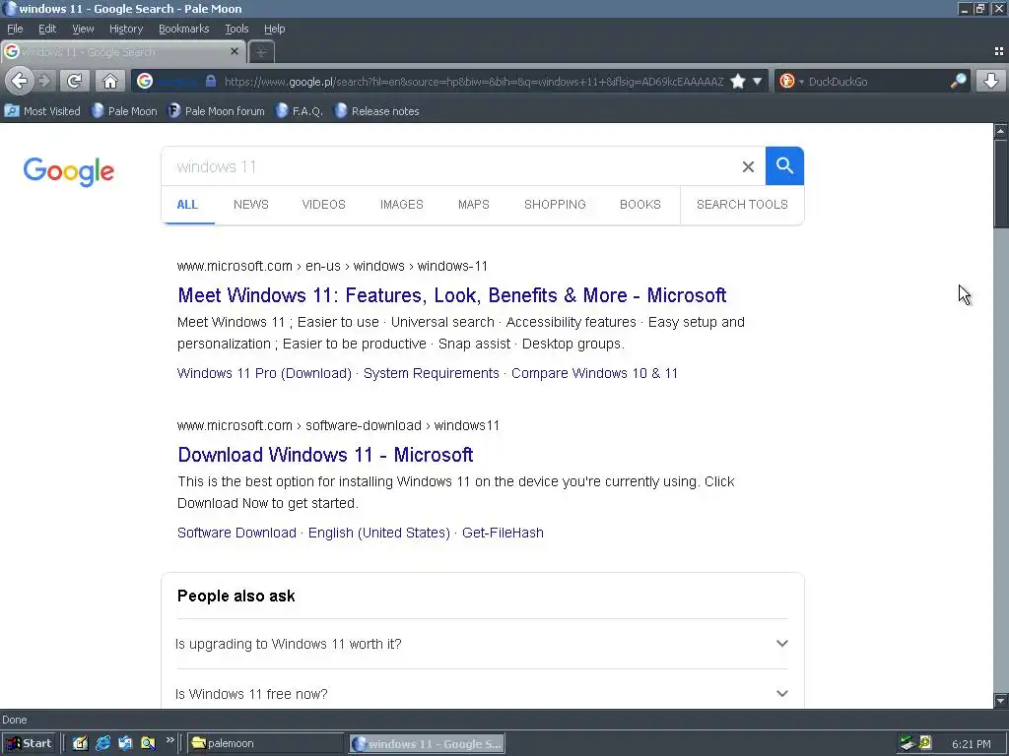The width and height of the screenshot is (1009, 756).
Task: Show the tab groups grid icon
Action: 999,51
